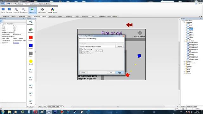Viewport: 203px width, 114px height.
Task: Click the Finish button in Export Wizard
Action: coord(120,73)
